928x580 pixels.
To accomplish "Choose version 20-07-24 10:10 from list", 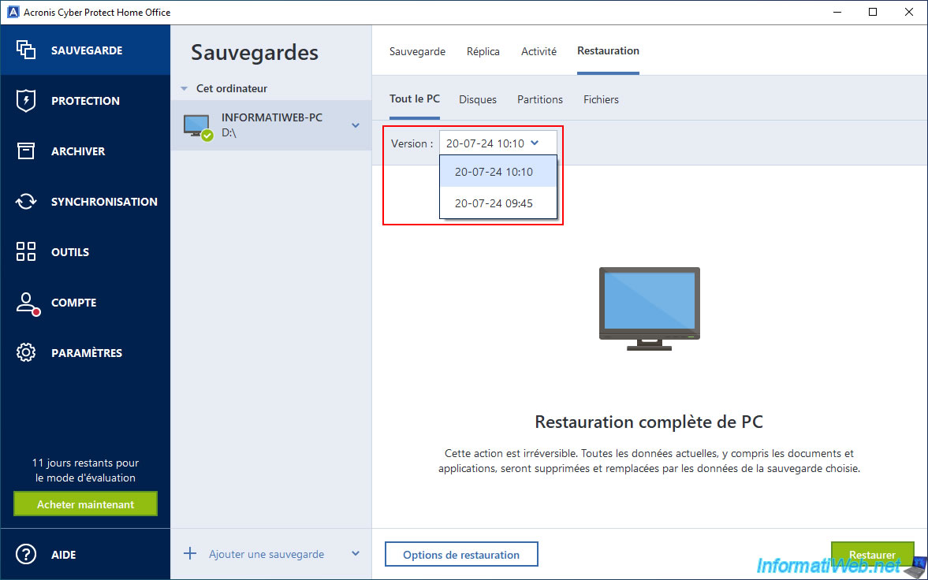I will [494, 172].
